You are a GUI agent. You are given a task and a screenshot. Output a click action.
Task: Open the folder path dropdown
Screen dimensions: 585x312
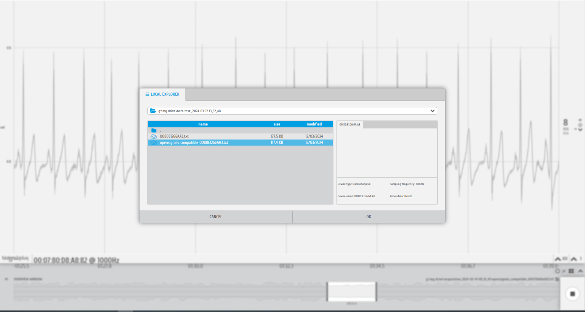point(433,111)
